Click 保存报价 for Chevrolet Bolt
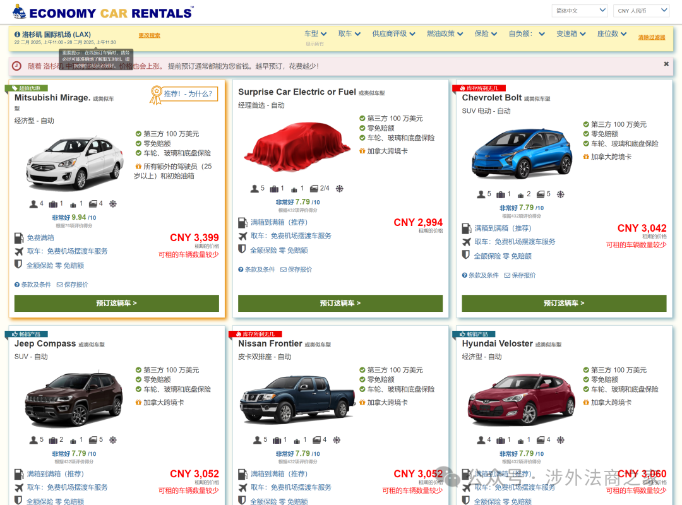 [x=520, y=275]
